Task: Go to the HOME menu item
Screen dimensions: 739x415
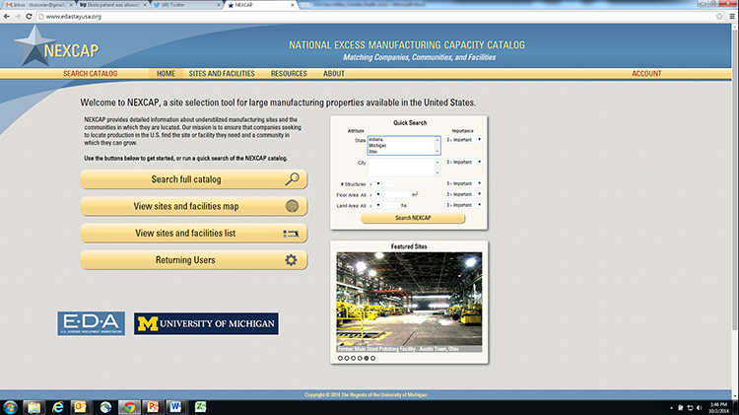Action: tap(166, 74)
